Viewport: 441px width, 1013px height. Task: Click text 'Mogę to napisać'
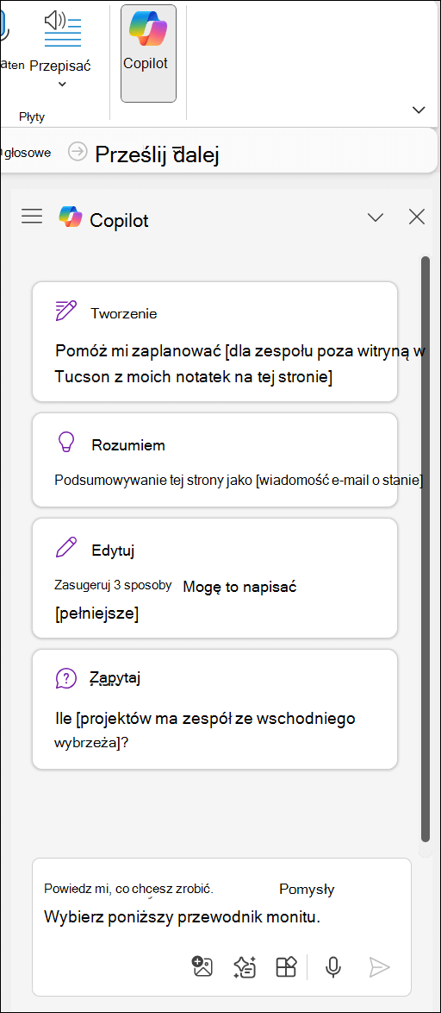[x=239, y=587]
